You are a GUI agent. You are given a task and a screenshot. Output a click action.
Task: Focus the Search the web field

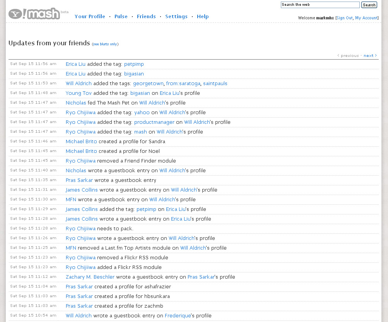point(320,5)
